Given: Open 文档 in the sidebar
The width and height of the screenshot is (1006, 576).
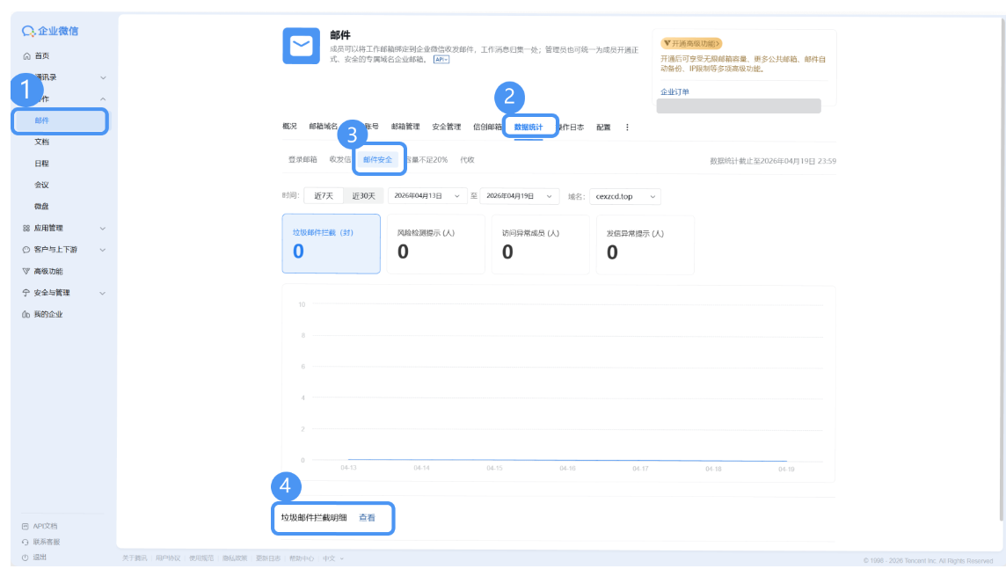Looking at the screenshot, I should [41, 142].
